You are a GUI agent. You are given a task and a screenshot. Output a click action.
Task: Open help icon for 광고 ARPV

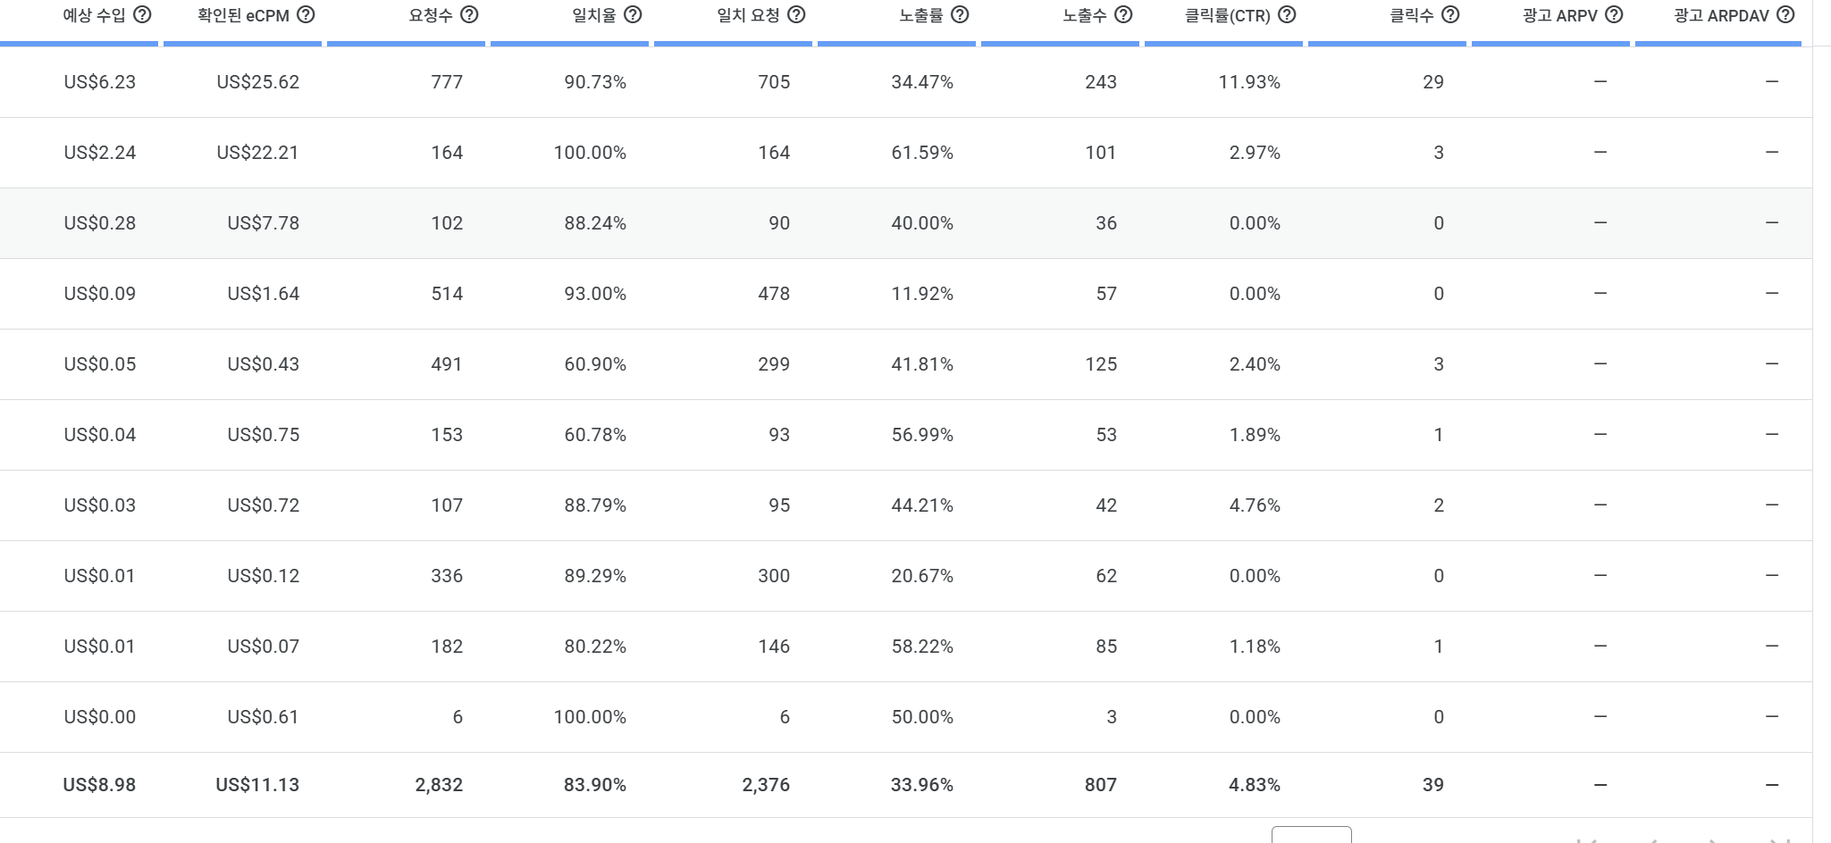point(1614,14)
